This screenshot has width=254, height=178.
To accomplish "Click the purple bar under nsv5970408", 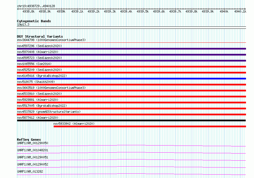I will point(131,55).
